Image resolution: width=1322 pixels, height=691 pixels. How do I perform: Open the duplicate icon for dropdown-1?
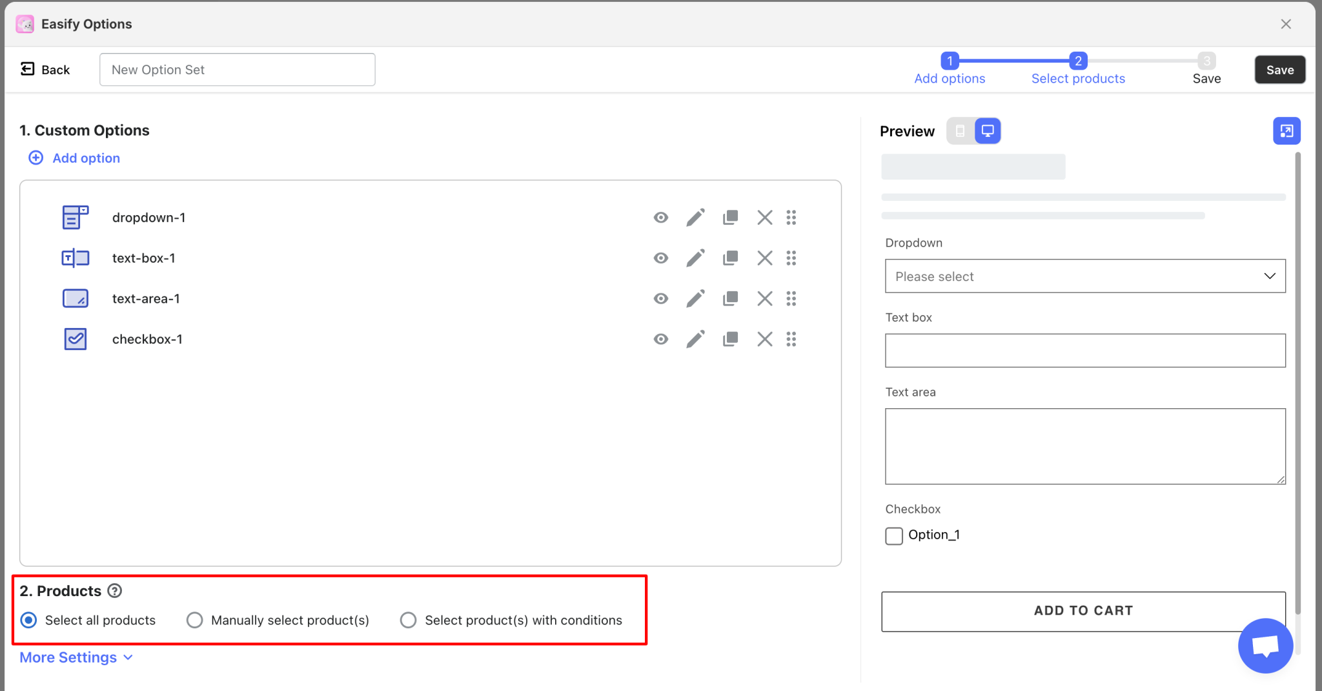(729, 218)
